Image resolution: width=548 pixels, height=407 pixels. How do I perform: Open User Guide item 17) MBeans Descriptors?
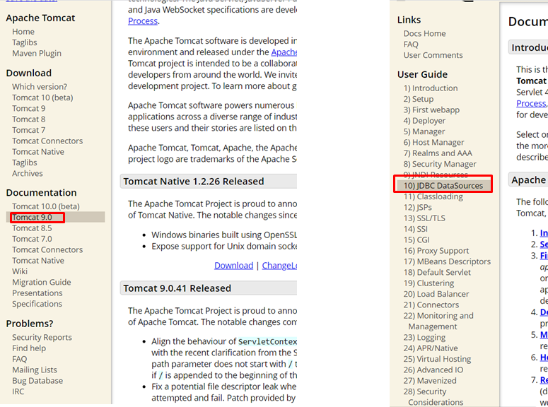tap(447, 261)
